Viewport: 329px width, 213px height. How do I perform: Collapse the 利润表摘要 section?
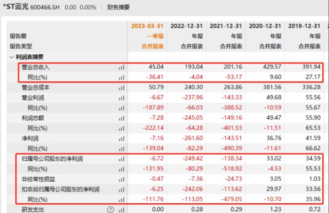pos(12,57)
